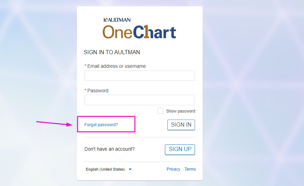The width and height of the screenshot is (304, 186).
Task: Click the Aultman triangle logo icon
Action: (x=105, y=20)
